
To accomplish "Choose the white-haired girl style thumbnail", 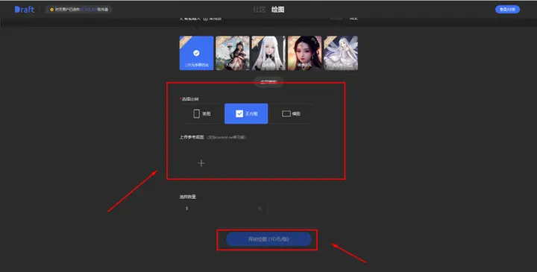I will (x=268, y=53).
